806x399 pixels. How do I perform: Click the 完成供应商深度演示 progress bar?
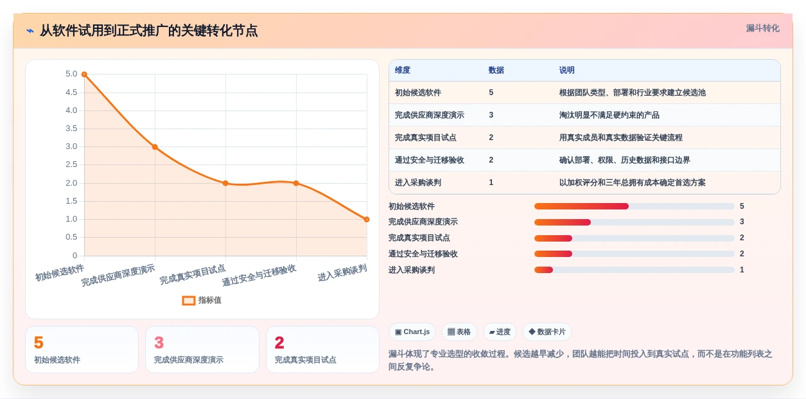(x=635, y=222)
